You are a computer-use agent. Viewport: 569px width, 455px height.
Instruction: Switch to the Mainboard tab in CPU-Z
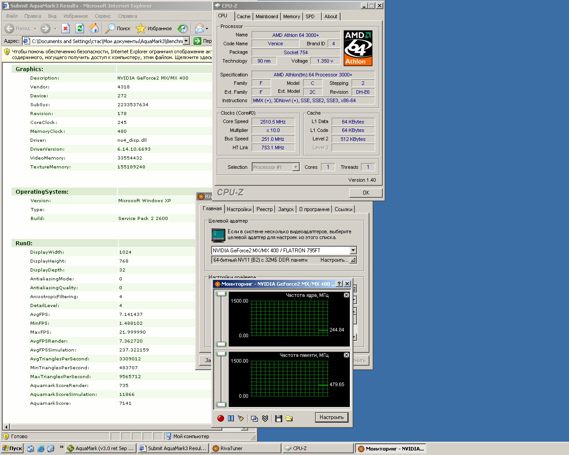(267, 16)
